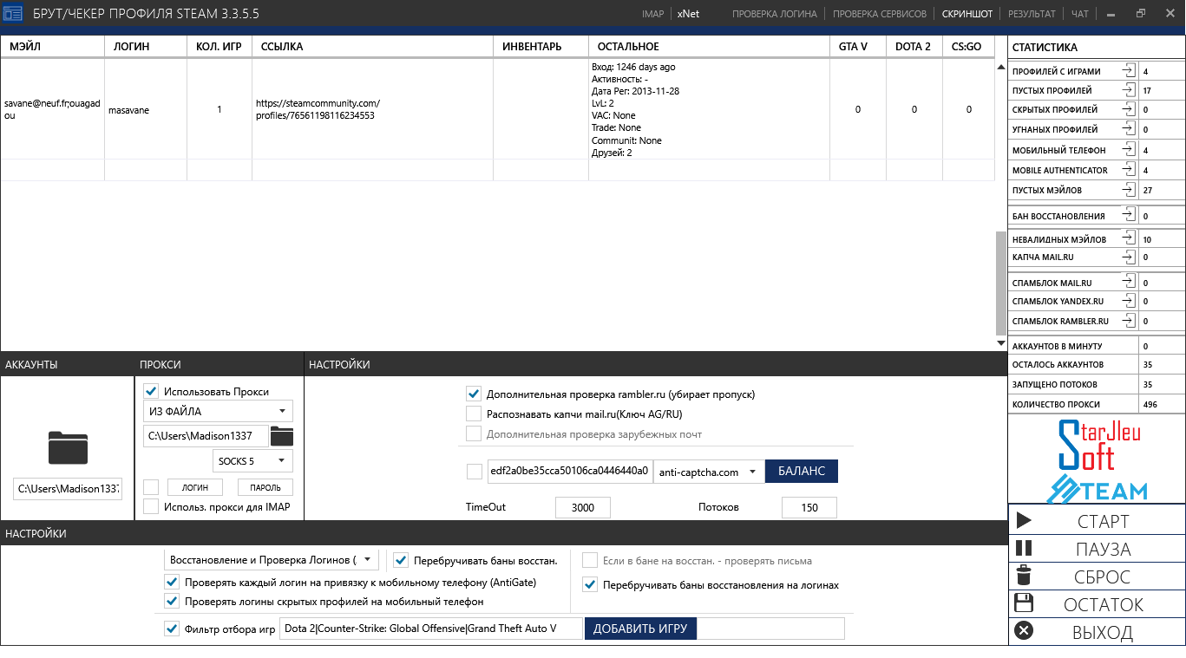Switch to the РЕЗУЛЬТАТ tab
Image resolution: width=1186 pixels, height=658 pixels.
coord(1032,14)
